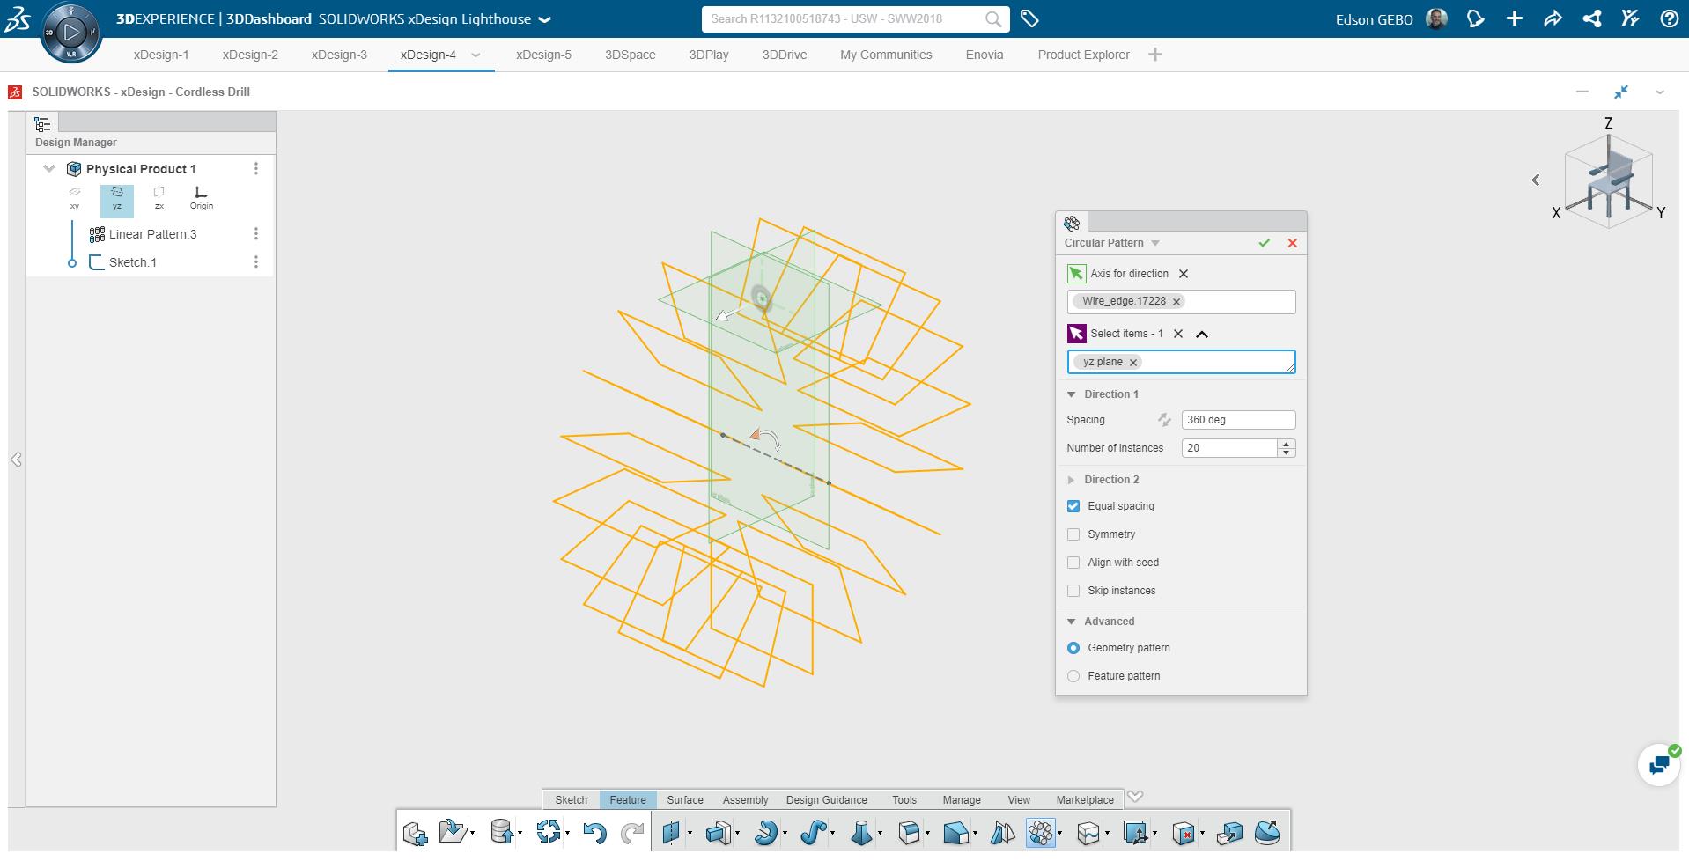Open the xDesign-1 dashboard tab
This screenshot has width=1689, height=861.
coord(161,55)
